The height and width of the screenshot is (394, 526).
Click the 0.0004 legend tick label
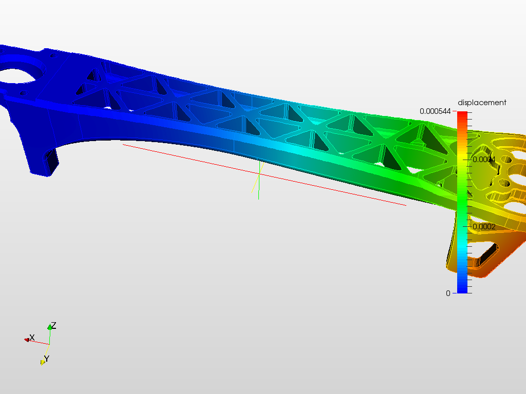(484, 160)
